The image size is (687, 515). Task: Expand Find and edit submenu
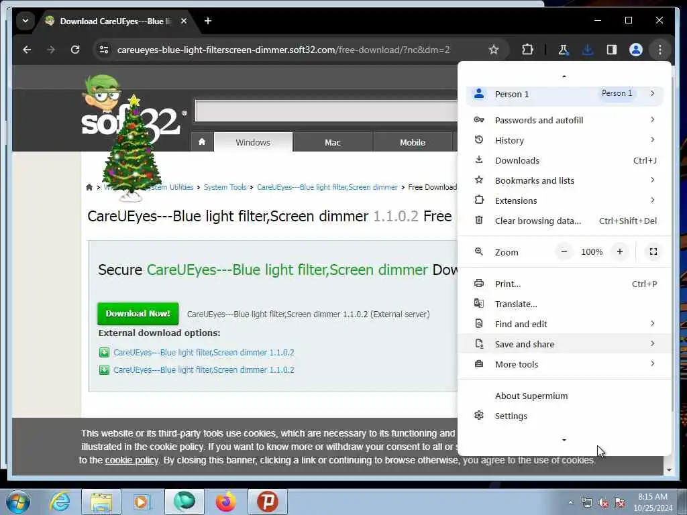(564, 324)
